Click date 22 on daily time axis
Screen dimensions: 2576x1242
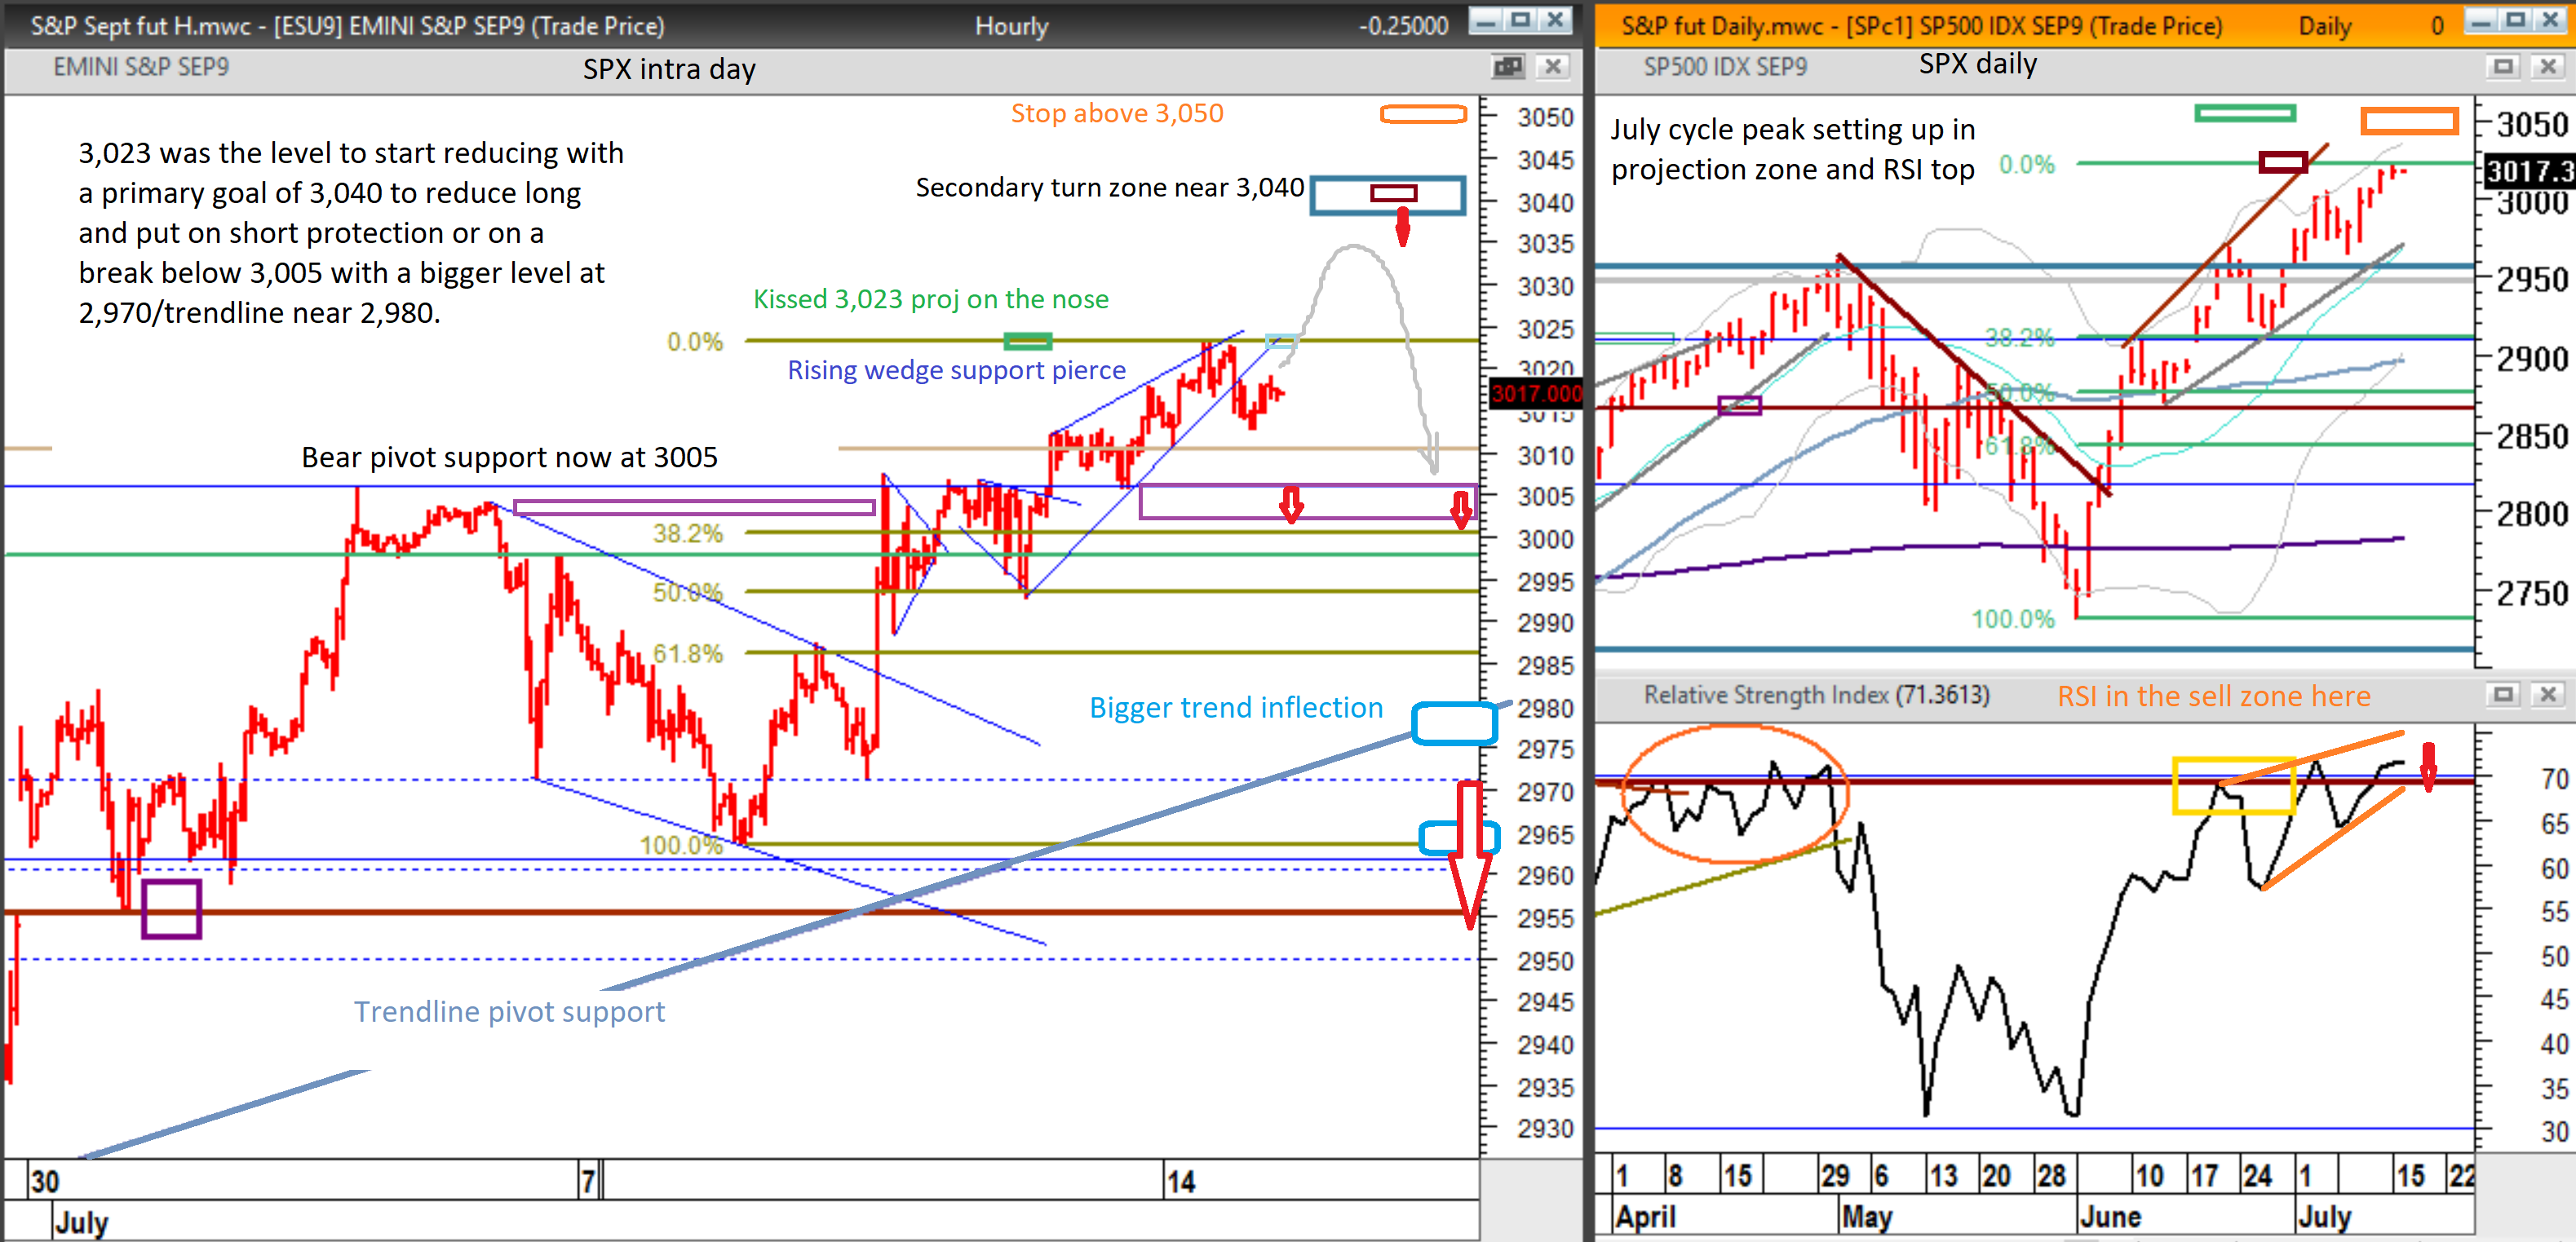click(2461, 1176)
